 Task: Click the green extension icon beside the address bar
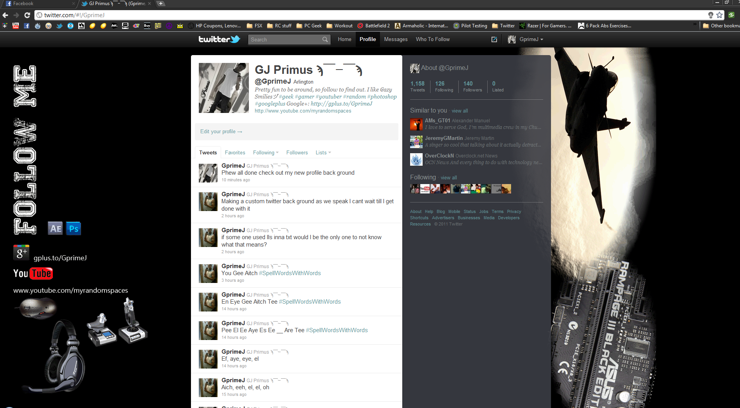731,15
